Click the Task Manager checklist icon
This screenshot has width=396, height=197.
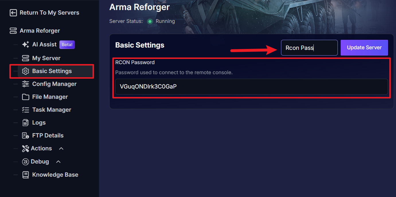[x=26, y=110]
